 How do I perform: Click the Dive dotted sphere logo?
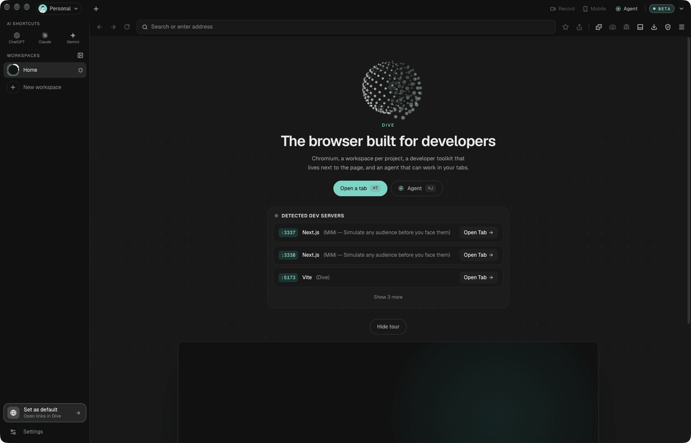pos(392,89)
